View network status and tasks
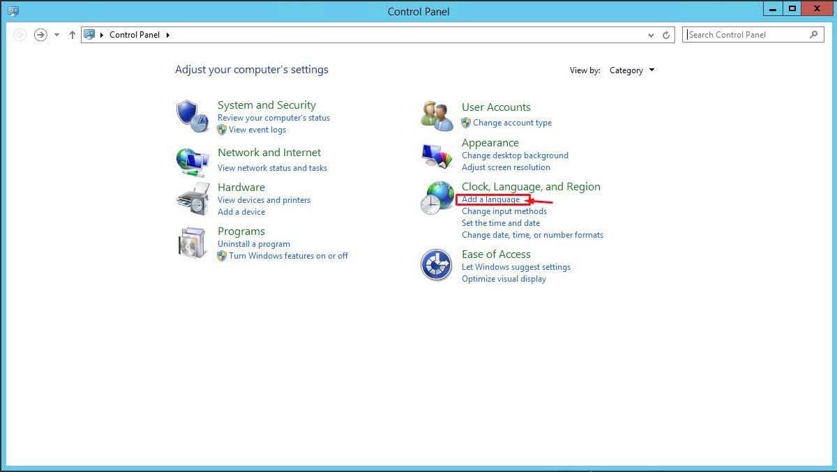 pyautogui.click(x=272, y=168)
